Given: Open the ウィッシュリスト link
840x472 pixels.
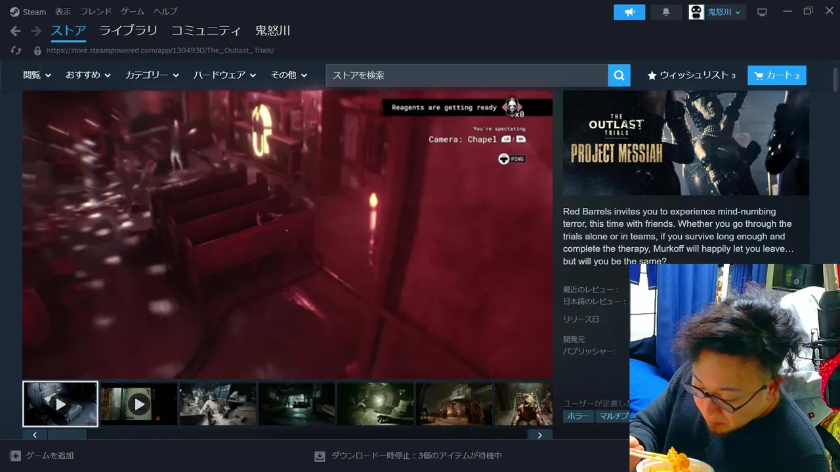Looking at the screenshot, I should 691,75.
